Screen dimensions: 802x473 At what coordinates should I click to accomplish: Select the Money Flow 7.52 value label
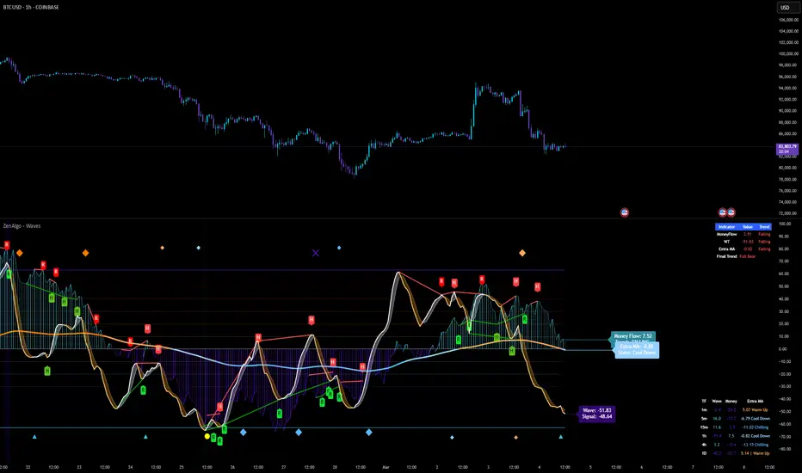pyautogui.click(x=633, y=335)
